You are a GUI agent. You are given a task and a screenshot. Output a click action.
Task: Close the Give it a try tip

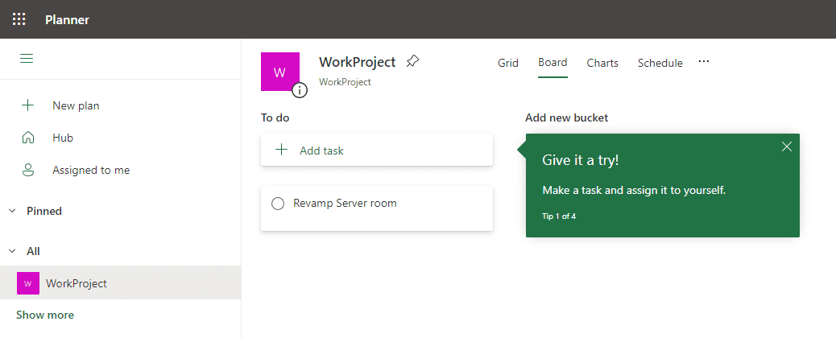786,146
